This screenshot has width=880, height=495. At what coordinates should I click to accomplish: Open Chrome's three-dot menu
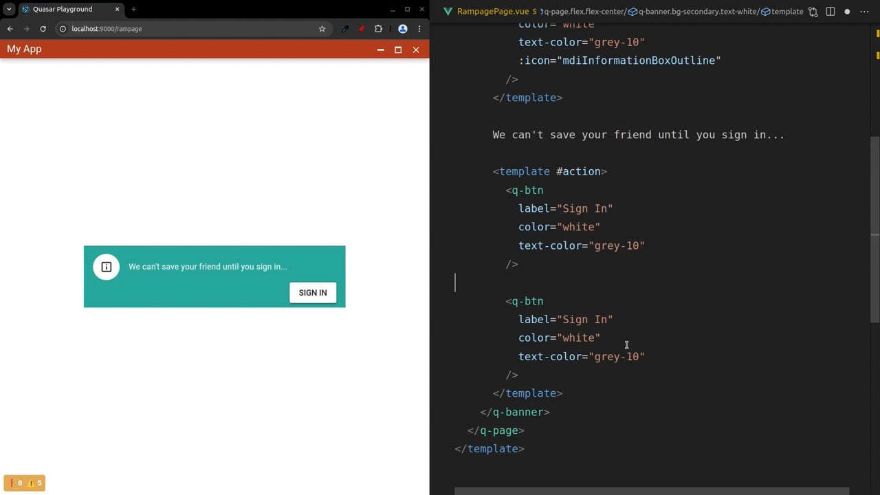pyautogui.click(x=419, y=29)
